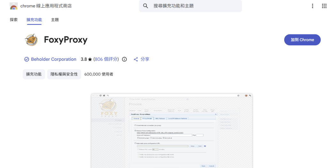Click the FoxyProxy fox logo icon
This screenshot has width=327, height=168.
(31, 40)
